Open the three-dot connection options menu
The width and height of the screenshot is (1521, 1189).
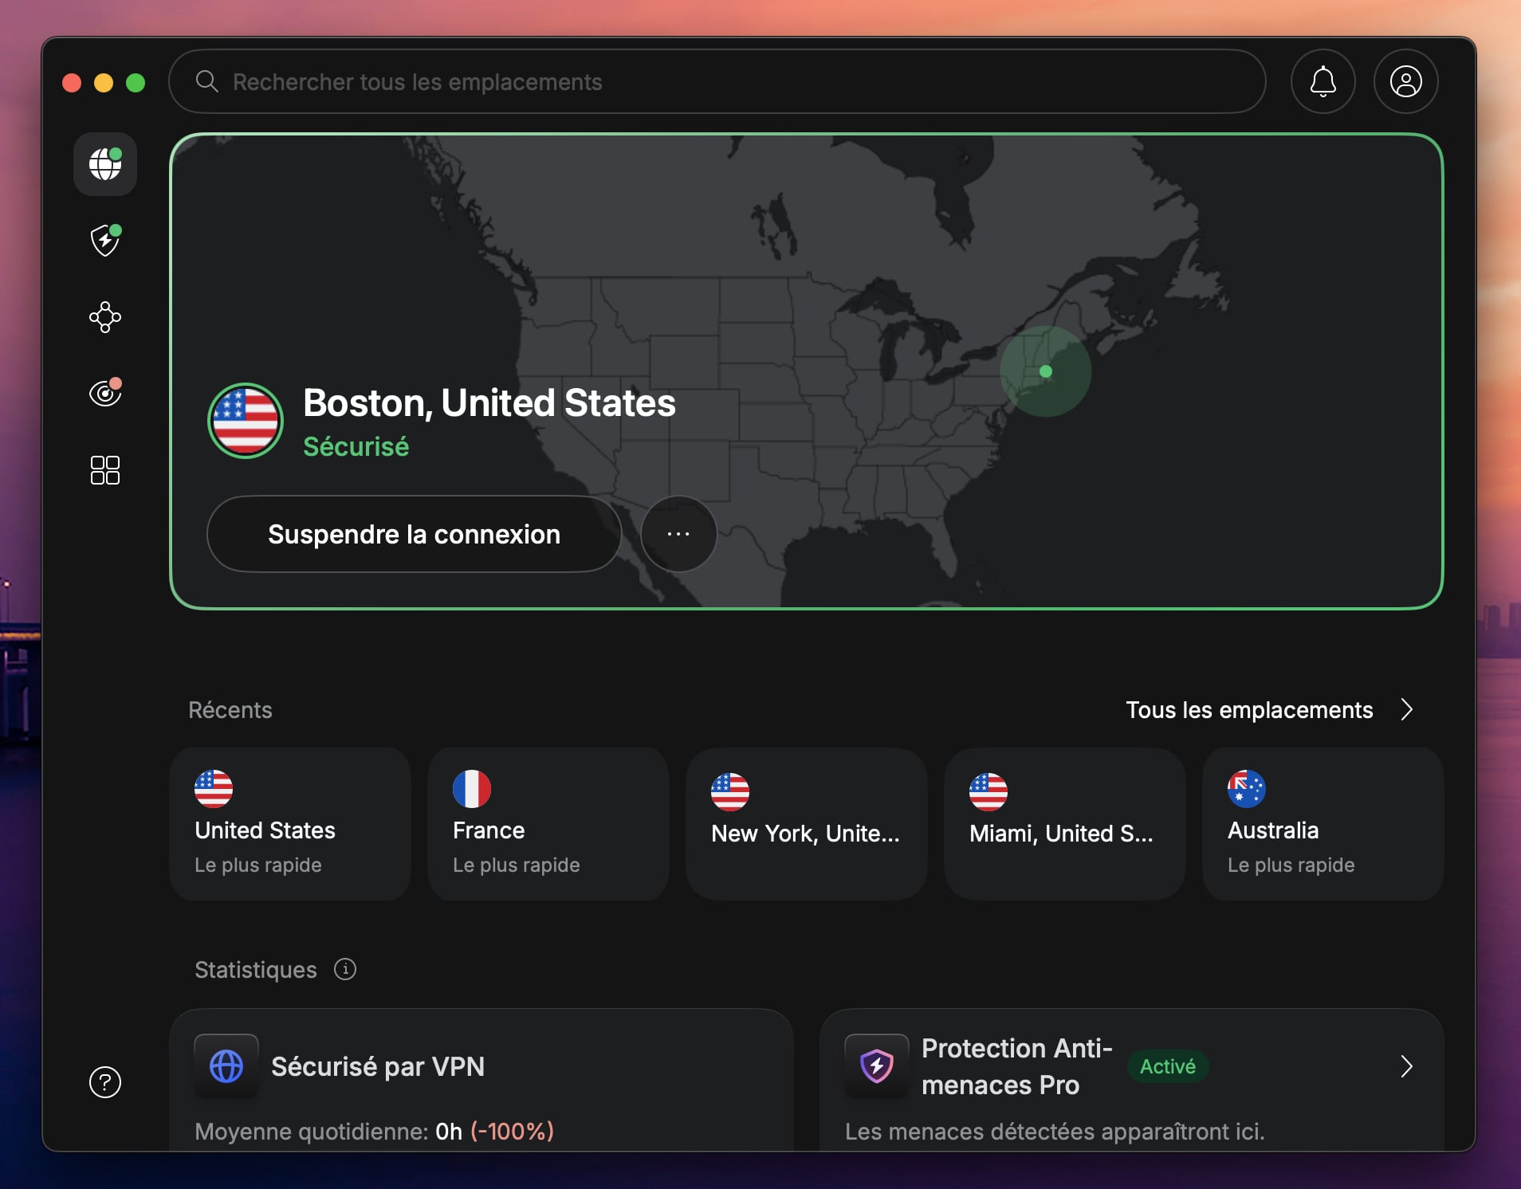pos(678,534)
